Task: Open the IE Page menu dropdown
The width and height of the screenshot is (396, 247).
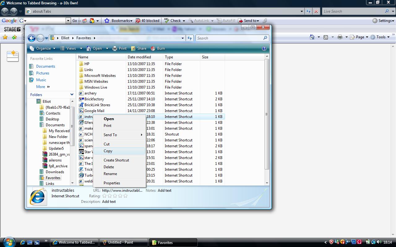Action: pyautogui.click(x=359, y=37)
